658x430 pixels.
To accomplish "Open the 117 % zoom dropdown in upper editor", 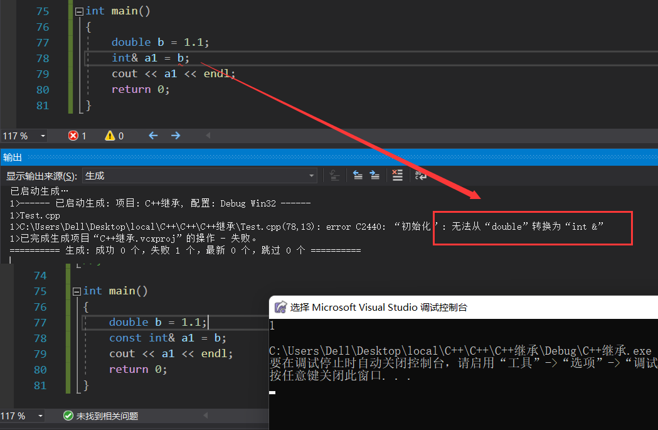I will click(43, 136).
